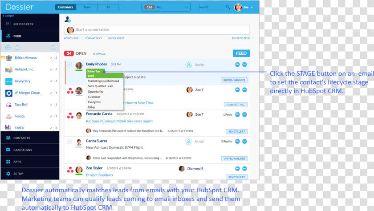Image resolution: width=374 pixels, height=211 pixels.
Task: Click the Start a conversation field
Action: [x=157, y=30]
